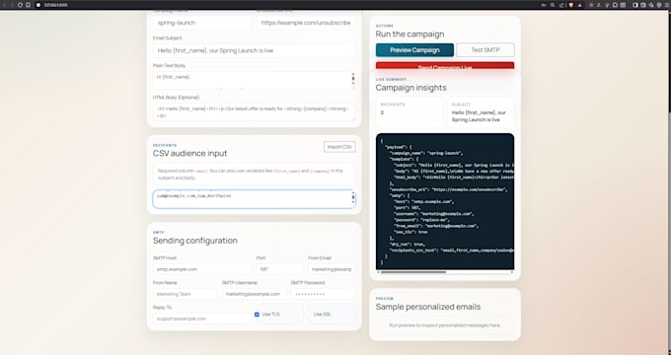
Task: Click the Preview Campaign button
Action: pyautogui.click(x=414, y=50)
